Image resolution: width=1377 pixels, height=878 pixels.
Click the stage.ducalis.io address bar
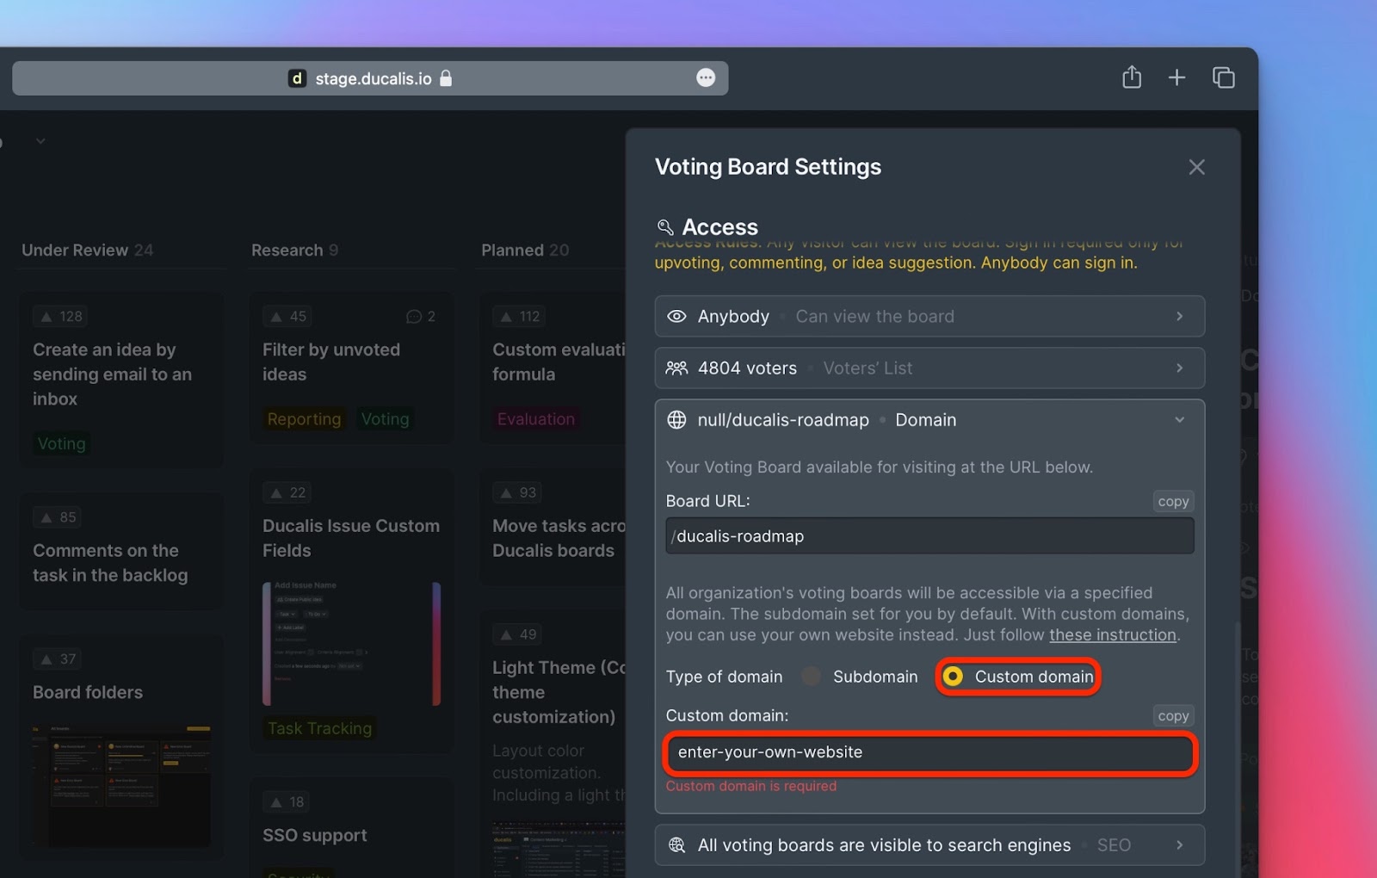tap(370, 78)
